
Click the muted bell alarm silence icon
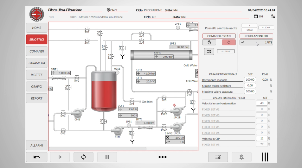point(241,157)
